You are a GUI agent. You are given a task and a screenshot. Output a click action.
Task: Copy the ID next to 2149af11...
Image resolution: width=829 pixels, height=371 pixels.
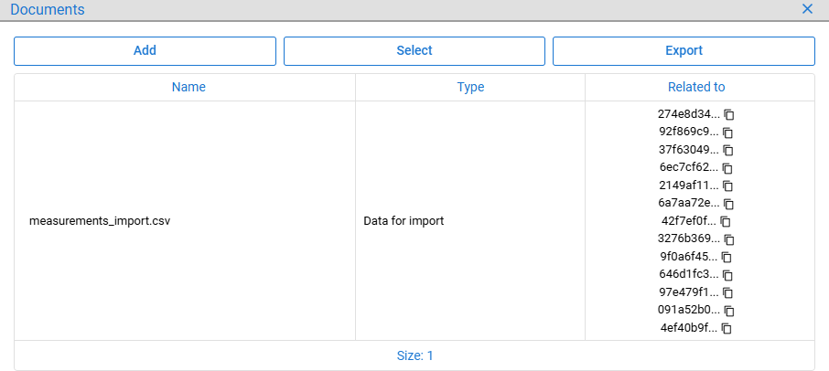coord(728,185)
